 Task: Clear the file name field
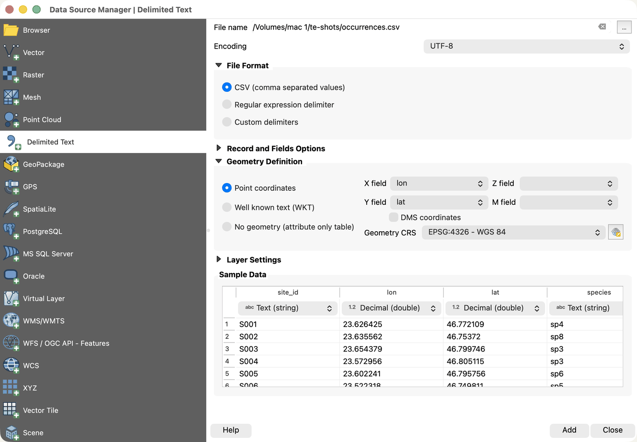click(602, 27)
